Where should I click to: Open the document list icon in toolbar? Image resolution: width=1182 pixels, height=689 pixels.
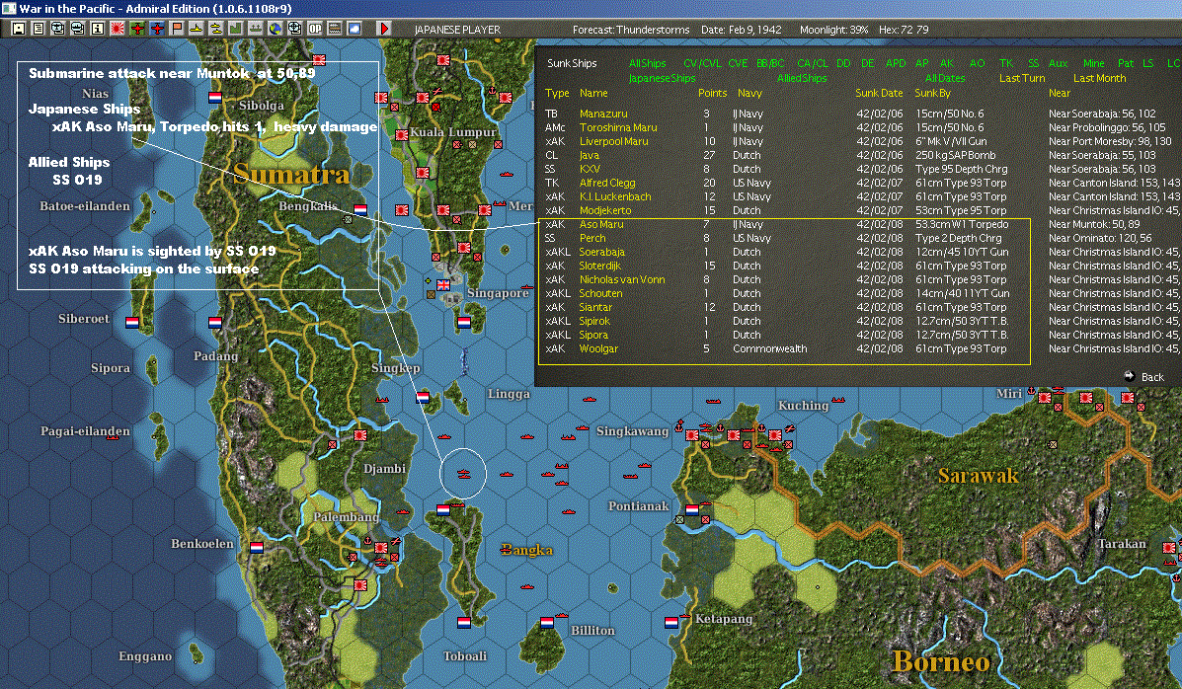39,29
